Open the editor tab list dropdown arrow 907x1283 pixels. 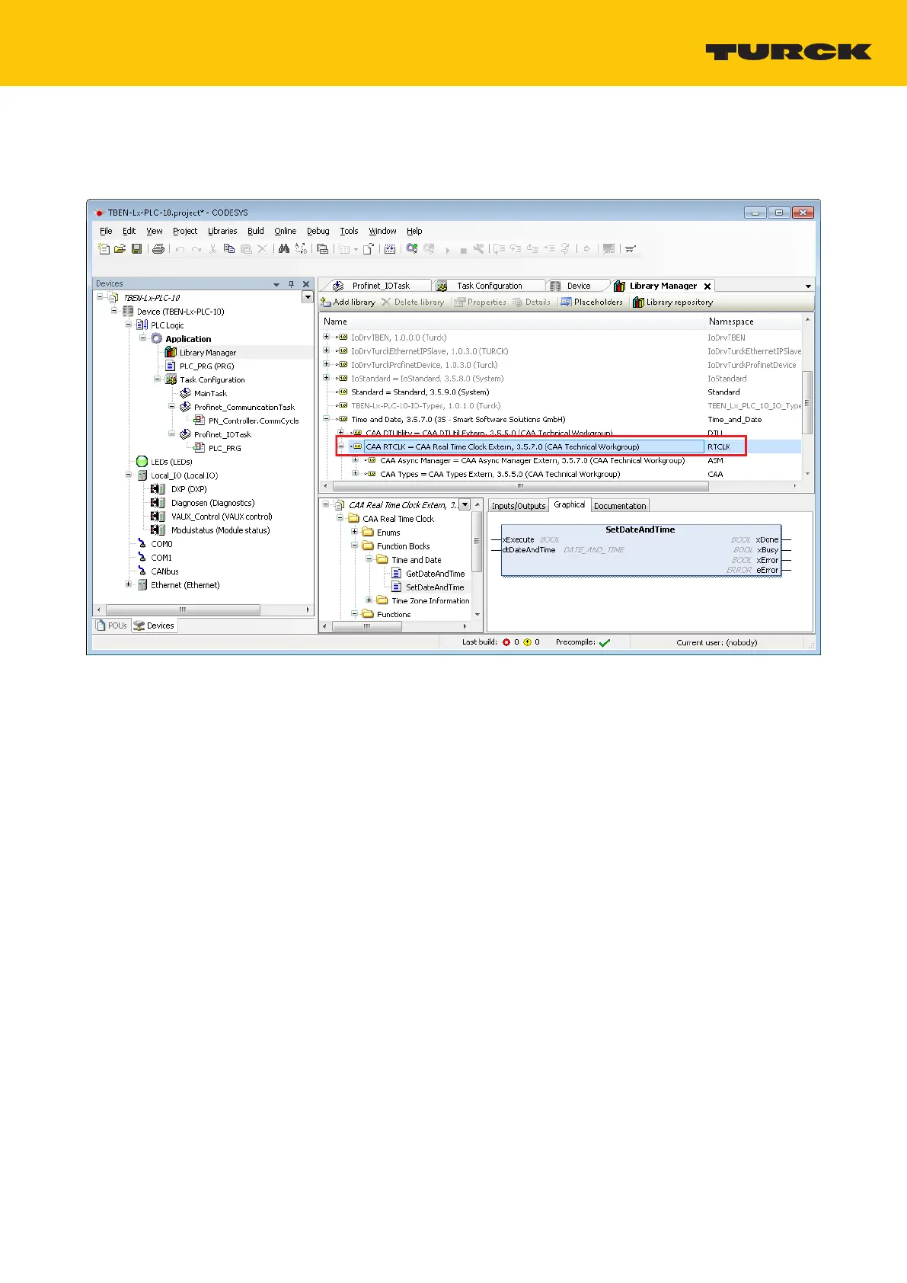(x=808, y=286)
